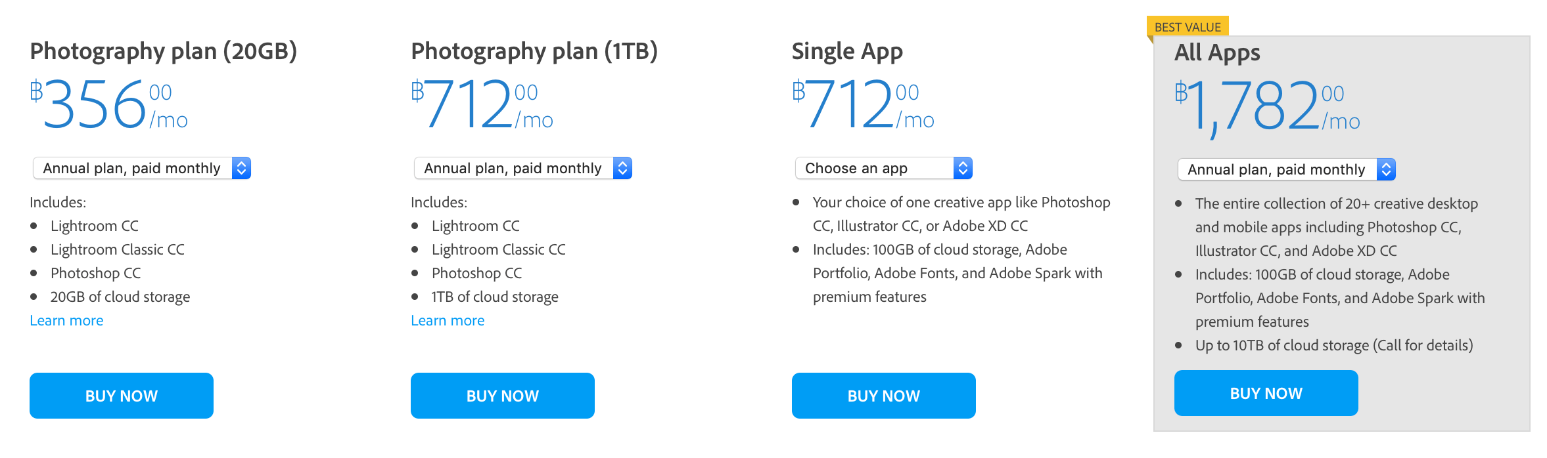Click blue arrows icon on All Apps selector

(x=1386, y=169)
